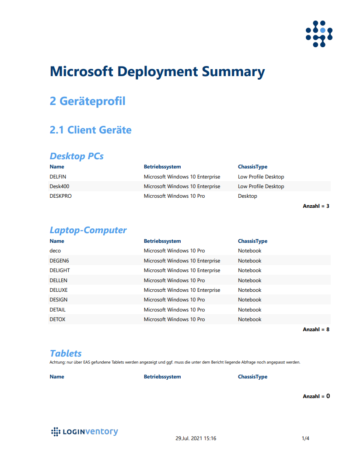357x462 pixels.
Task: Click Betriebssystem header in Laptop-Computer table
Action: (162, 241)
